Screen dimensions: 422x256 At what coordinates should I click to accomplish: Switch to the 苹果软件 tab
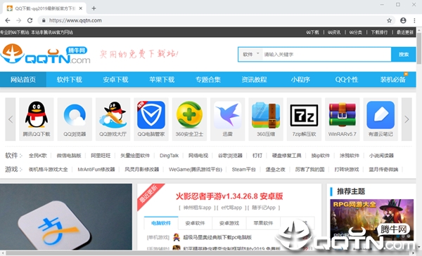[263, 223]
